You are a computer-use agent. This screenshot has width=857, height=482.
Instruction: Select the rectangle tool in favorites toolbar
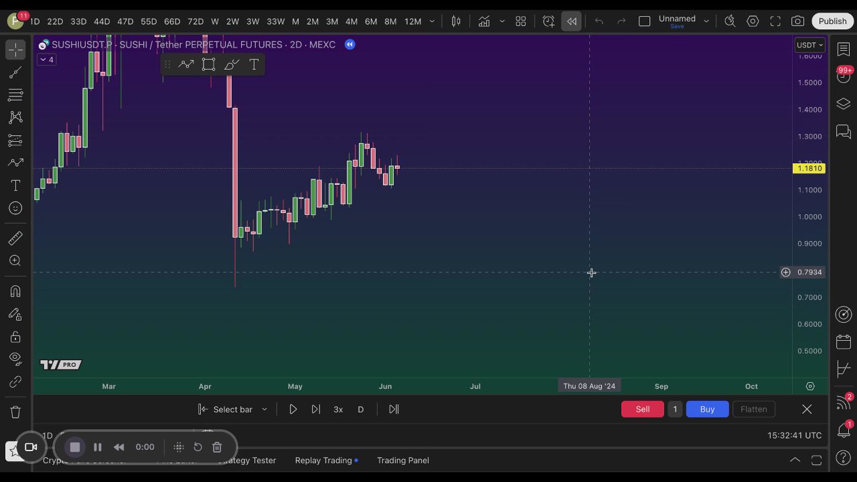209,64
